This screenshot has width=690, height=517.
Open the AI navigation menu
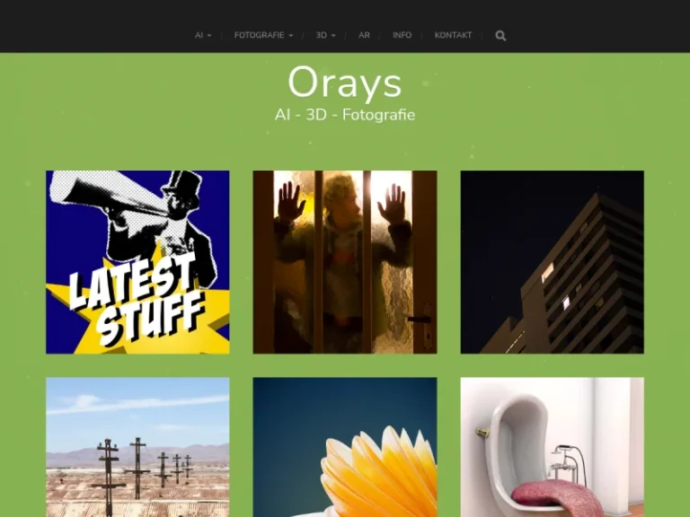[199, 36]
